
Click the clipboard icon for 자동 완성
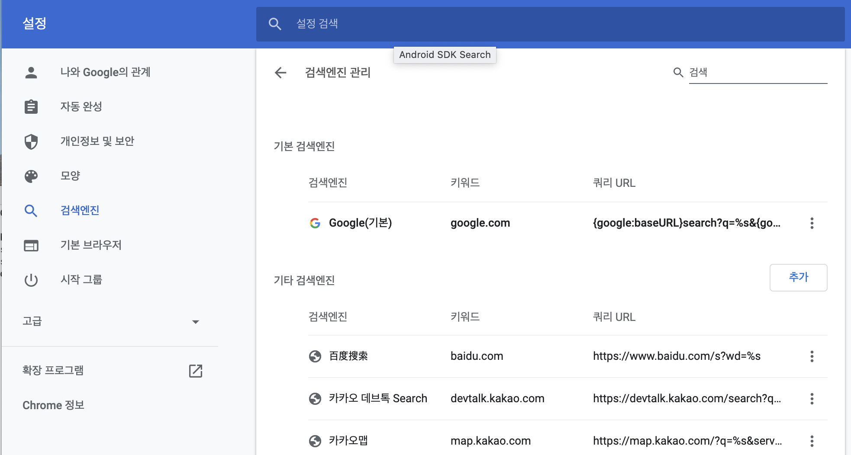click(31, 107)
